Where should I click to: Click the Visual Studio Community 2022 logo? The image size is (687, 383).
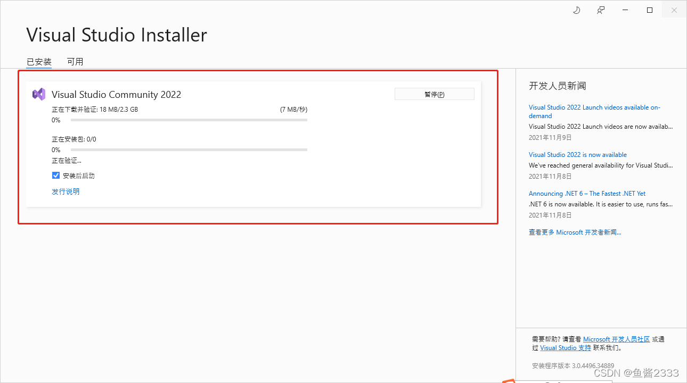[x=38, y=94]
